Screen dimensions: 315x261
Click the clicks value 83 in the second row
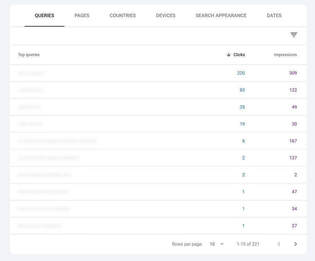coord(242,90)
